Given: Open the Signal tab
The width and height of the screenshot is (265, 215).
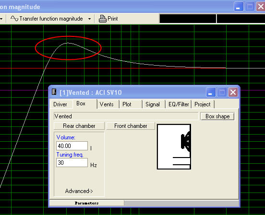Looking at the screenshot, I should point(153,104).
